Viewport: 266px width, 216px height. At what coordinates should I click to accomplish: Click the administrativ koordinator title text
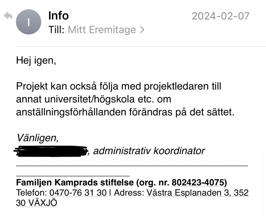149,151
